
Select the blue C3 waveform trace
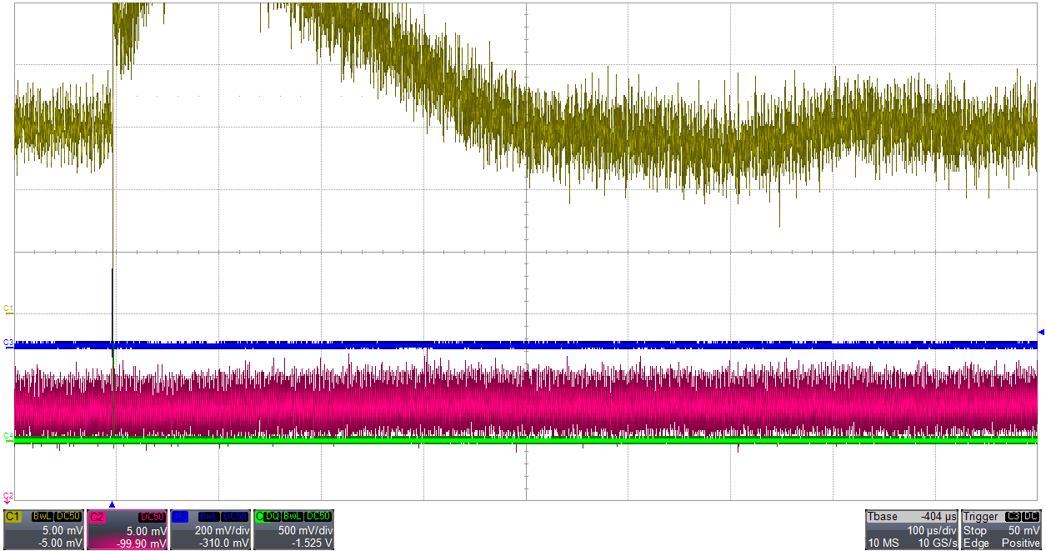pyautogui.click(x=525, y=343)
